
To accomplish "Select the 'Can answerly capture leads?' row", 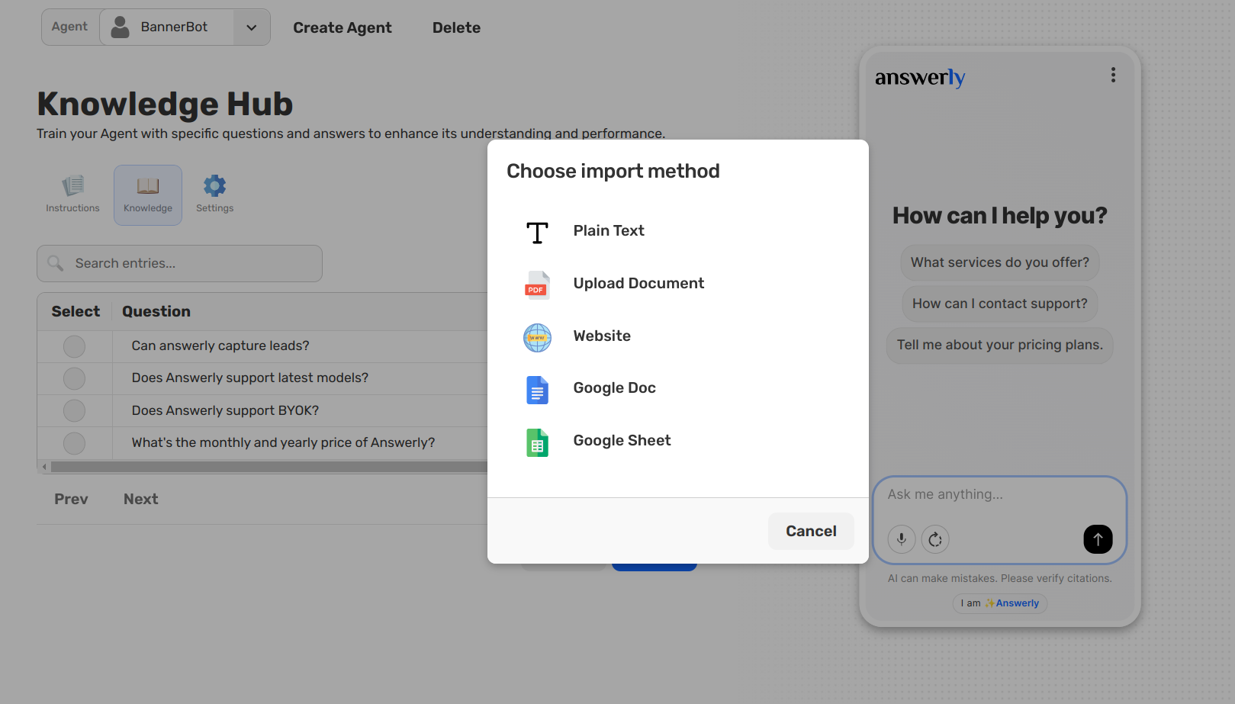I will coord(74,346).
